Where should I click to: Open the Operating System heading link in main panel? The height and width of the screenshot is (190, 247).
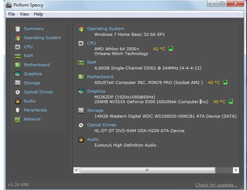pos(106,29)
